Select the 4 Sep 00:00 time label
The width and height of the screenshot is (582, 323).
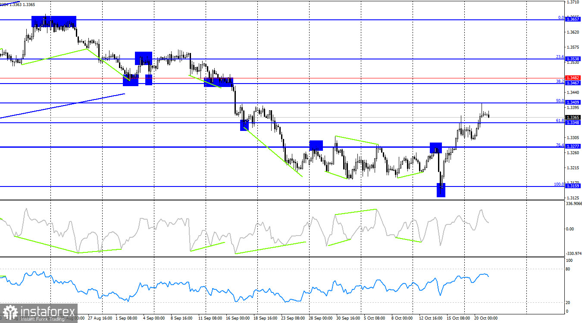coord(153,318)
